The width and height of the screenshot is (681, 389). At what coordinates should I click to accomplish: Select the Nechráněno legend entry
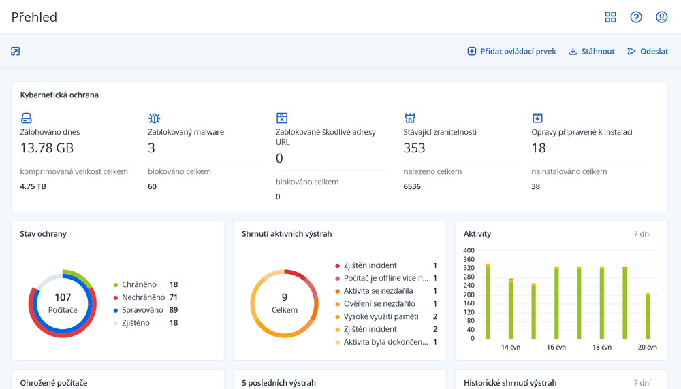pos(143,298)
